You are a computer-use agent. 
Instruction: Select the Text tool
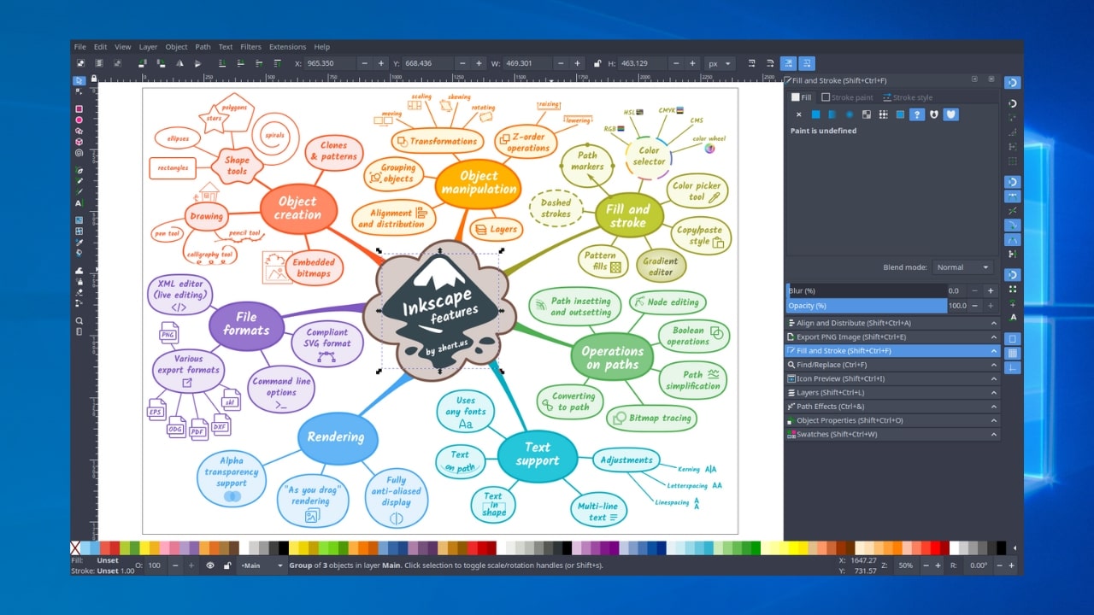pos(79,203)
